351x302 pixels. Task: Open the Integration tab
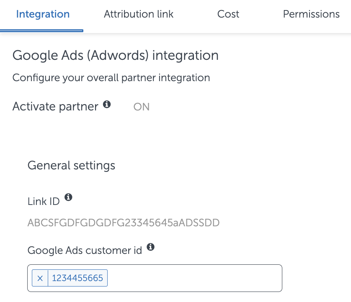[x=43, y=14]
